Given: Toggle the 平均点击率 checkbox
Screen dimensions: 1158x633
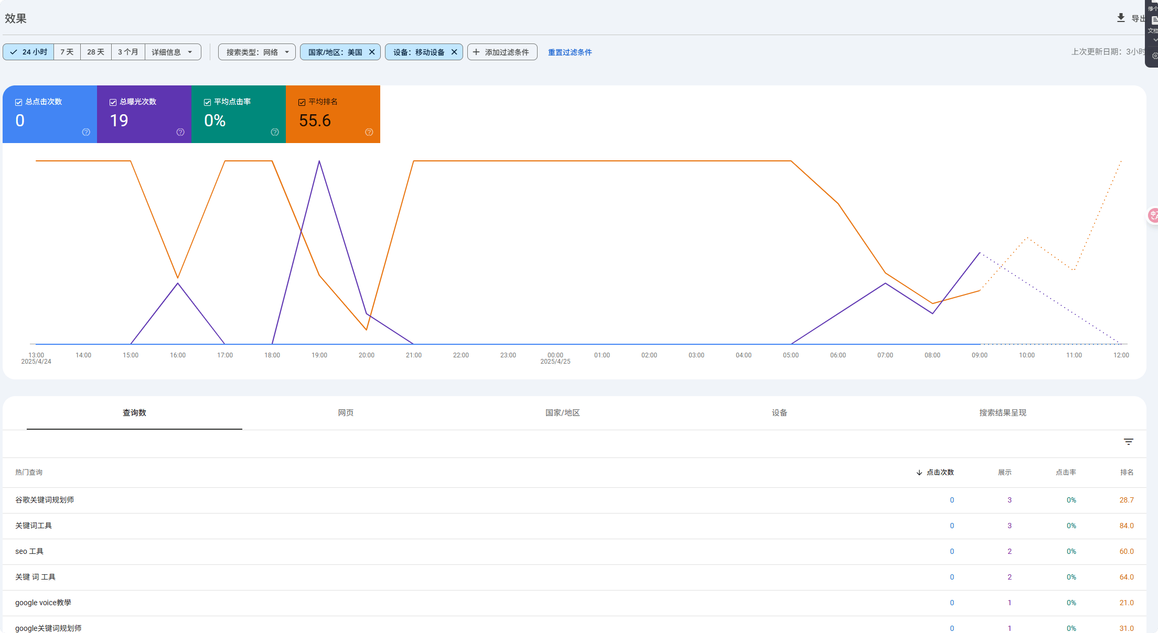Looking at the screenshot, I should point(207,102).
